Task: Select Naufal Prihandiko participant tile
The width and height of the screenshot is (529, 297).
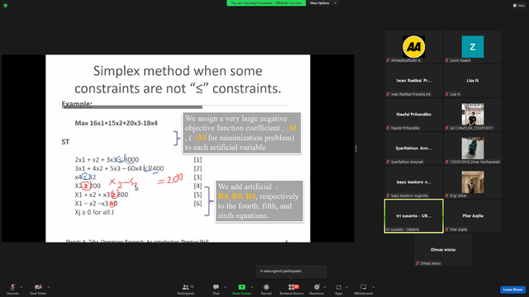Action: point(413,115)
